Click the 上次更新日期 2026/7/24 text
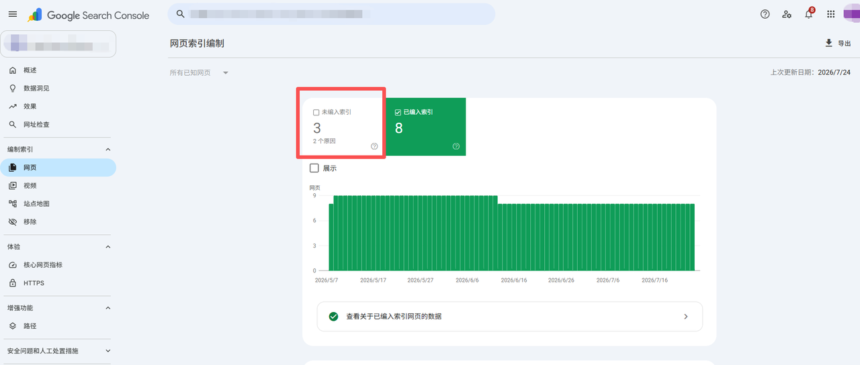 click(x=810, y=72)
